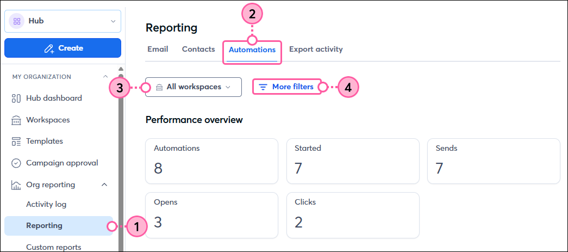This screenshot has width=568, height=252.
Task: Click building icon in All workspaces
Action: click(159, 88)
